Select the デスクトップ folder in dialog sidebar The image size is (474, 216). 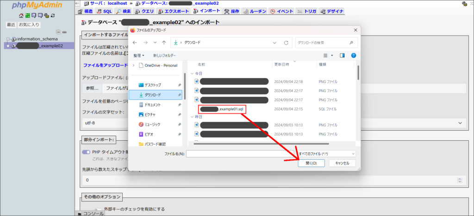153,85
